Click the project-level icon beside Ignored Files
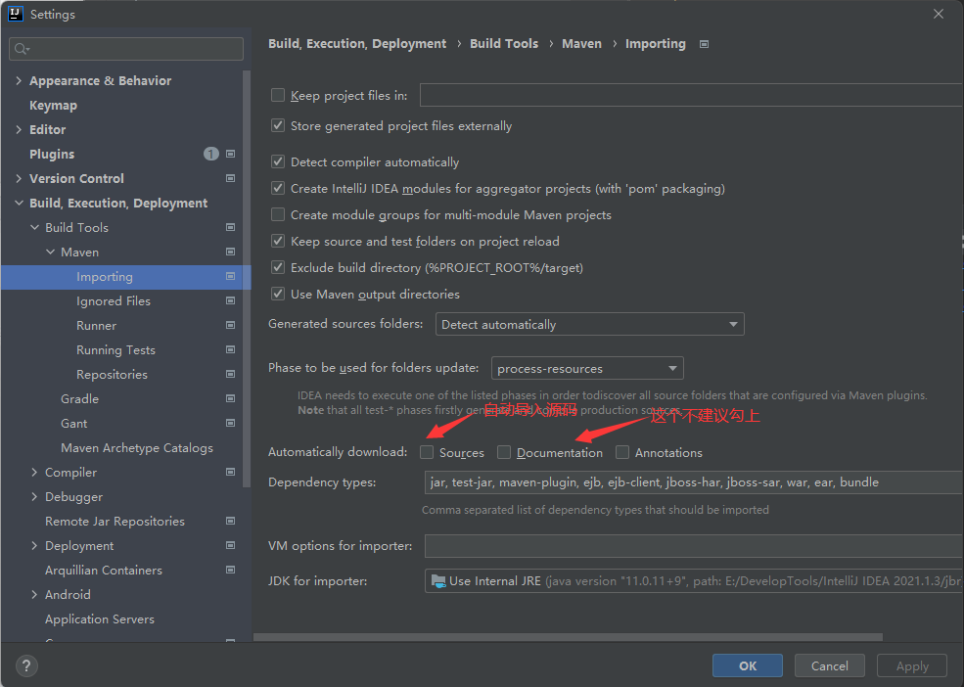Screen dimensions: 964x687 [x=231, y=300]
